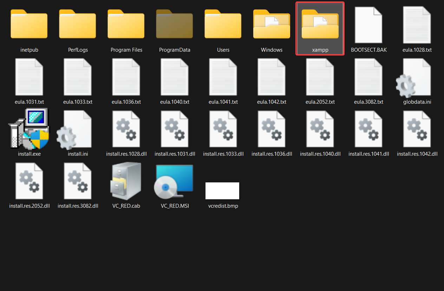Select the inetpub folder icon
The width and height of the screenshot is (444, 291).
[29, 24]
